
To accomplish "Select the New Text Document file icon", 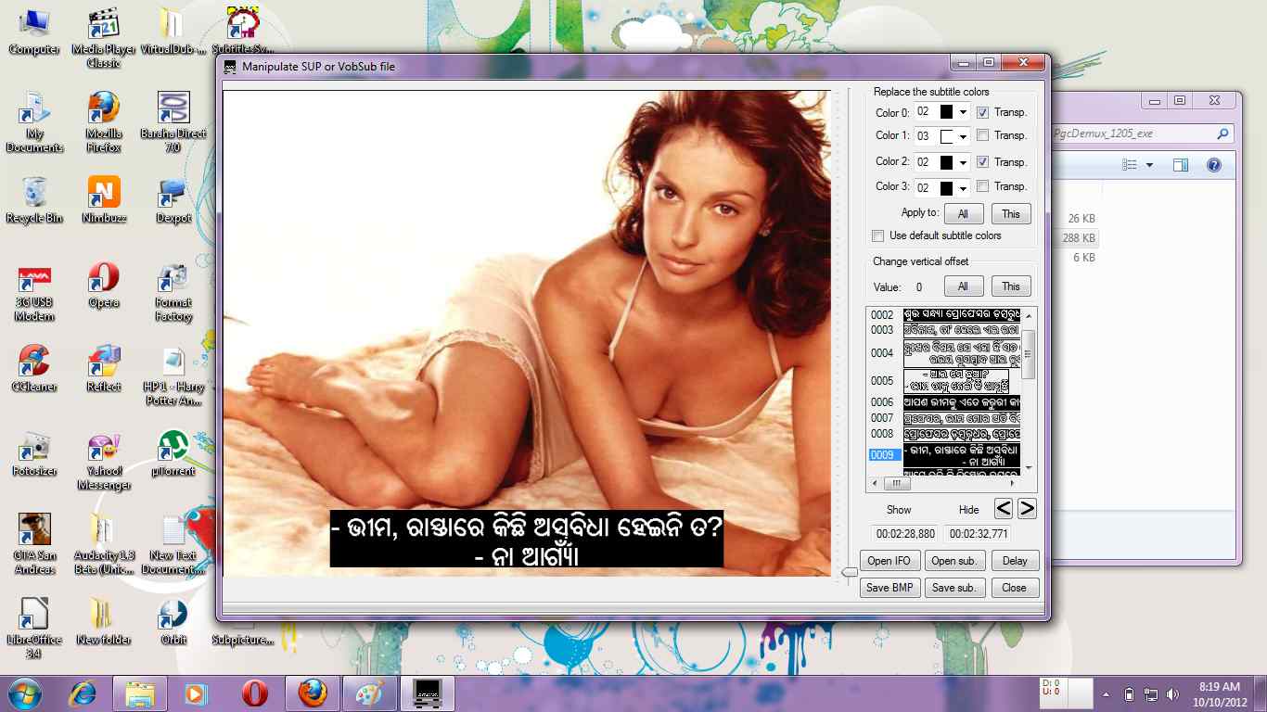I will coord(173,544).
